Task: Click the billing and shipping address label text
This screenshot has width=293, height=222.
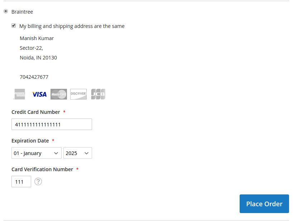Action: click(x=72, y=26)
